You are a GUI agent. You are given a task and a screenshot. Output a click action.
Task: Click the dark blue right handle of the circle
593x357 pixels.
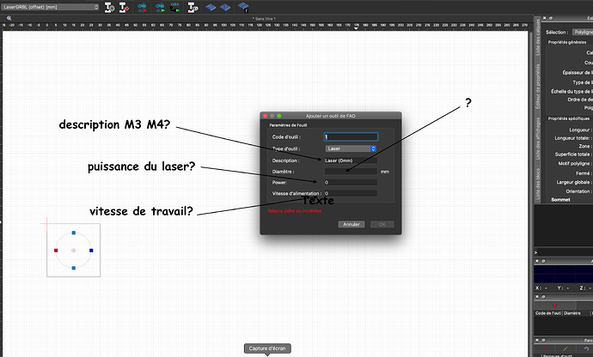[x=91, y=251]
